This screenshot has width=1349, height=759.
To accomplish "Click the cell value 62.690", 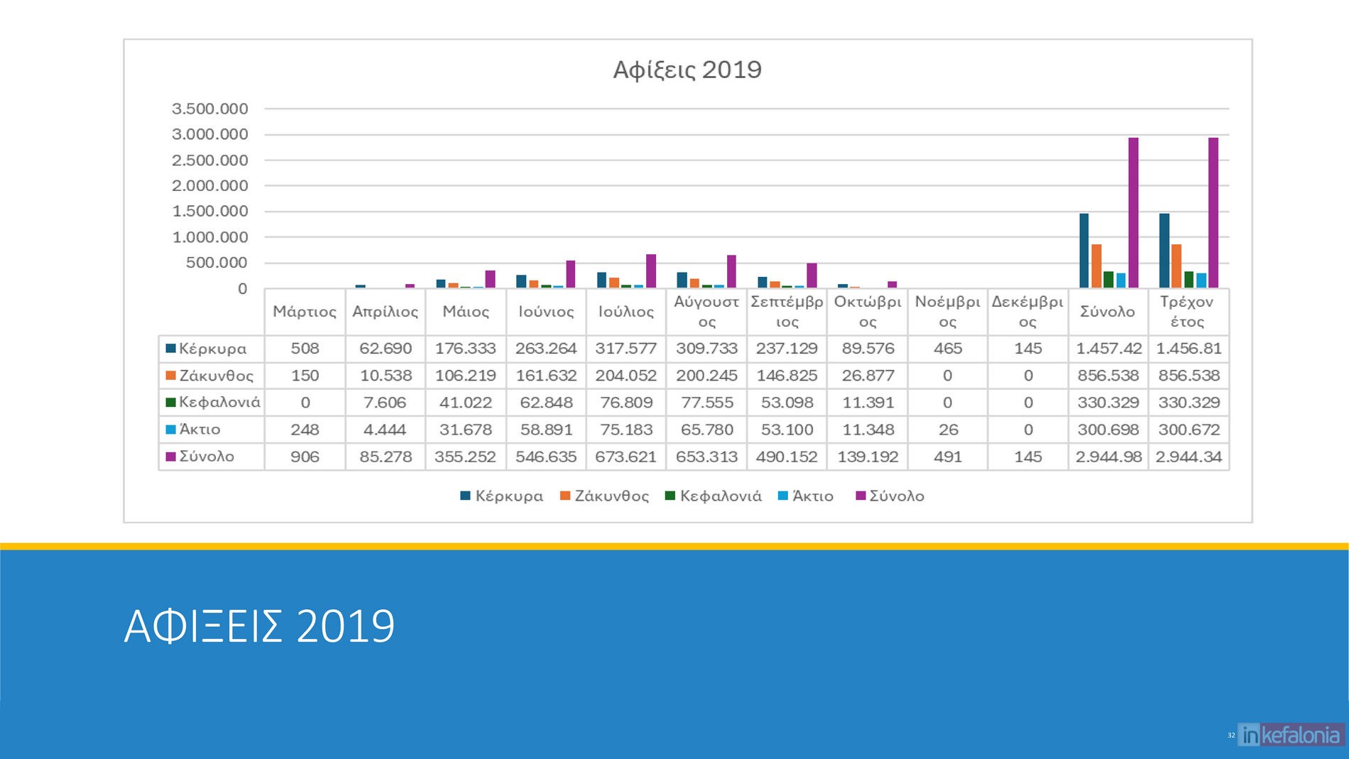I will coord(386,349).
